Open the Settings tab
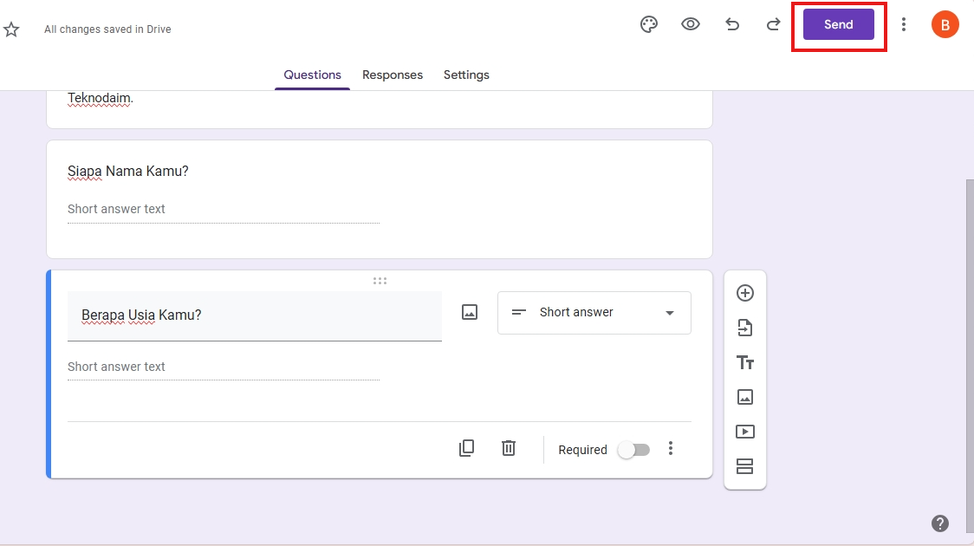The image size is (974, 546). click(x=466, y=75)
